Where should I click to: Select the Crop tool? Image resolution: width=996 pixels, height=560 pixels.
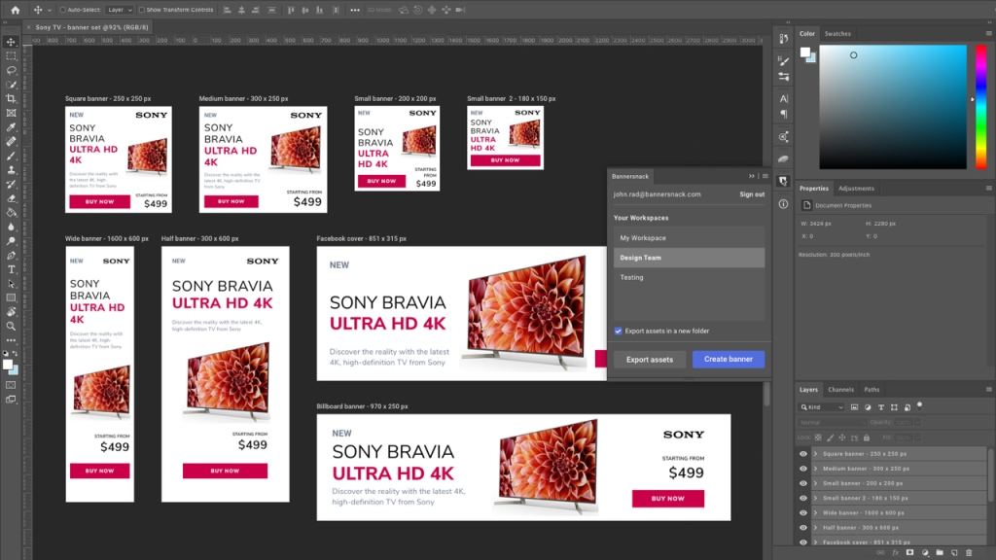click(11, 98)
